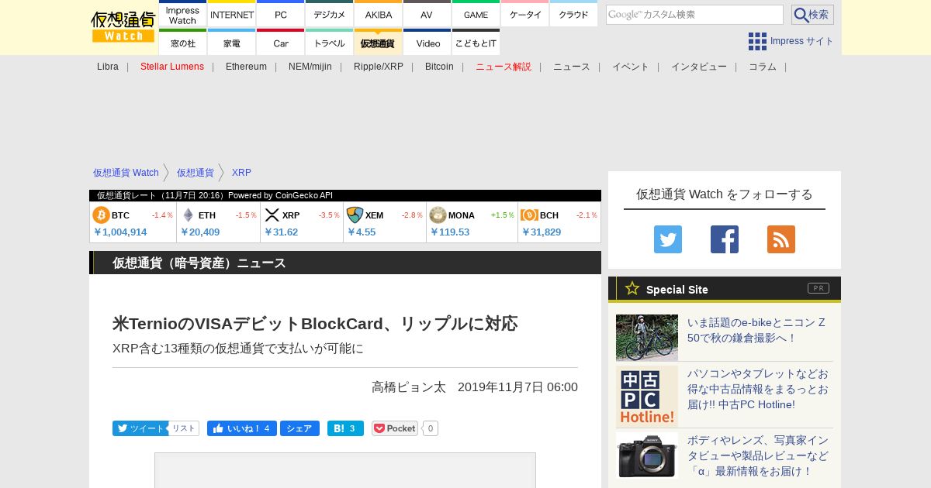Viewport: 931px width, 488px height.
Task: Open the AKIBA tab
Action: [x=379, y=15]
